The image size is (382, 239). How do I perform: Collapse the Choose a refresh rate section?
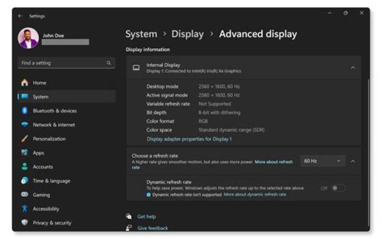click(352, 161)
